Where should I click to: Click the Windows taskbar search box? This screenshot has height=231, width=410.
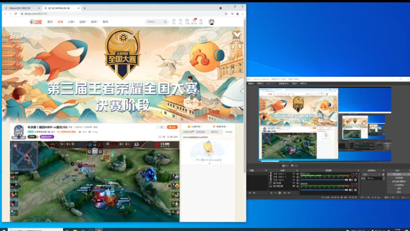35,230
